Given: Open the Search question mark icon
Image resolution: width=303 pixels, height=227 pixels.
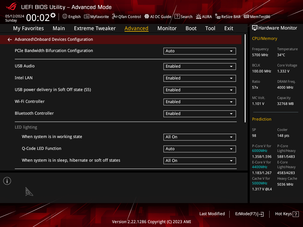Looking at the screenshot, I should [177, 17].
